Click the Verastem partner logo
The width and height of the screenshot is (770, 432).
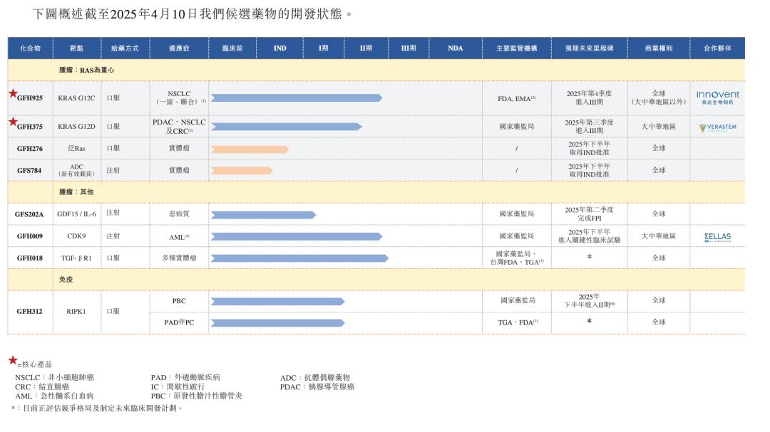pos(717,127)
